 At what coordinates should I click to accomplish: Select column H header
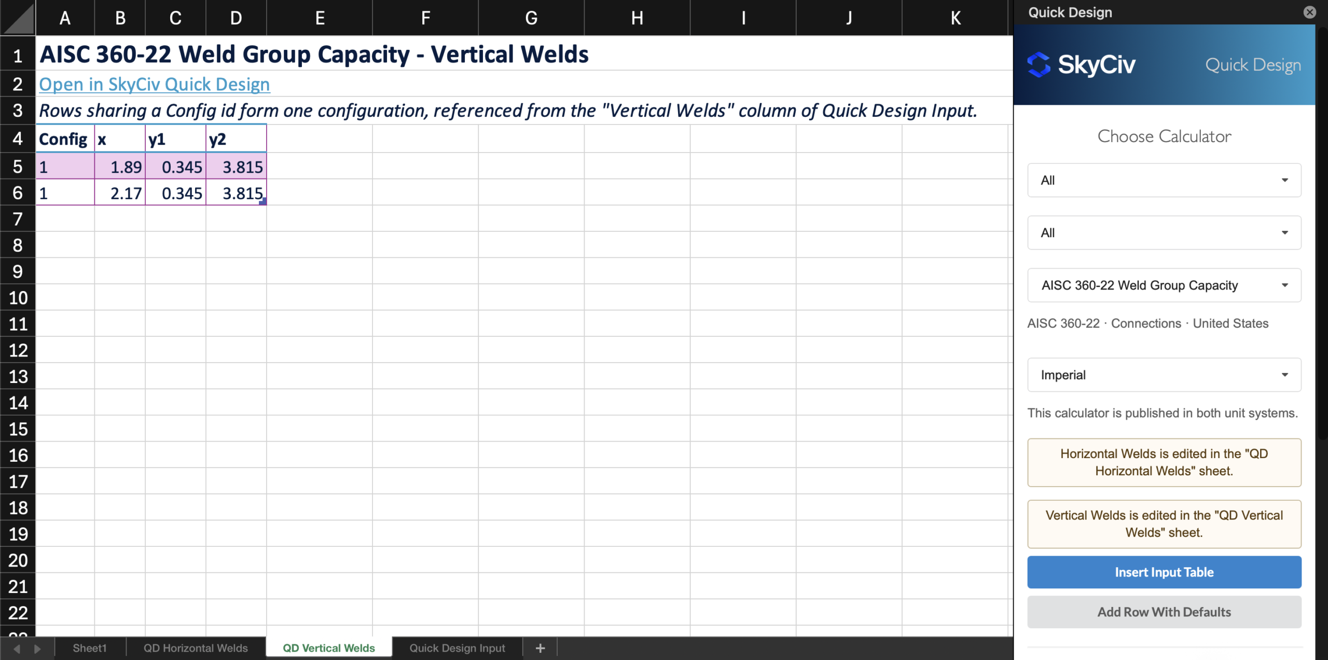pos(637,18)
